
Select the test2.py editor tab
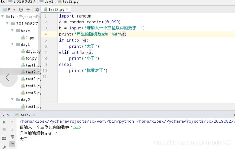[56, 9]
